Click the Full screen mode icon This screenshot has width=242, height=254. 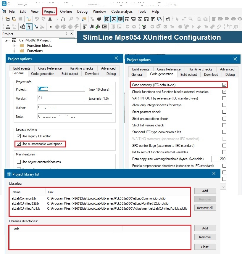168,19
